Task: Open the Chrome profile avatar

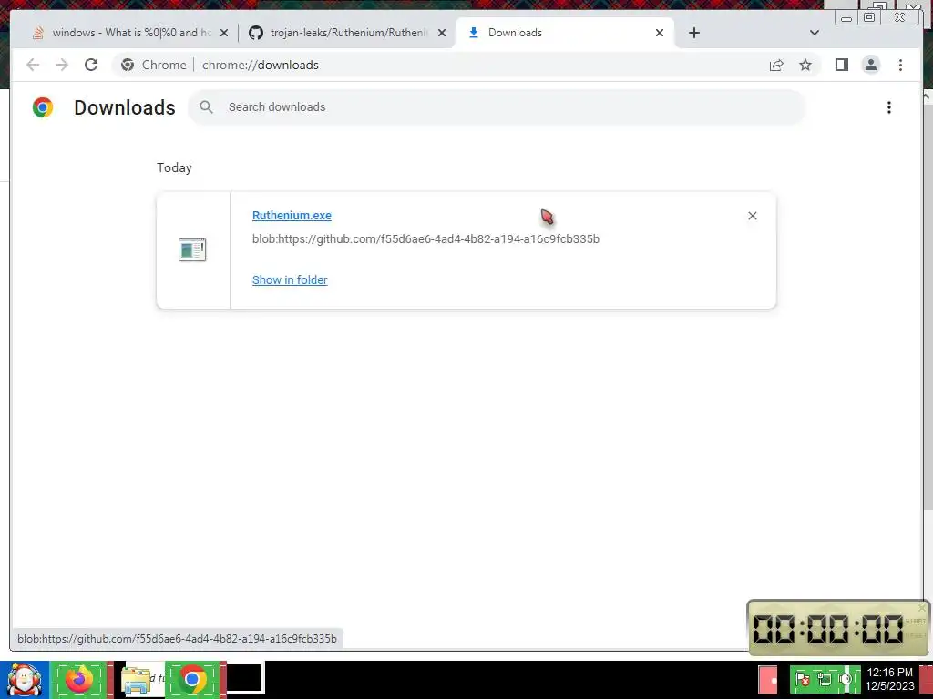Action: pyautogui.click(x=870, y=65)
